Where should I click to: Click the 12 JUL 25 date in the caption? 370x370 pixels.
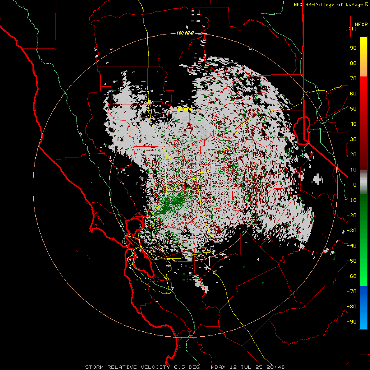(x=247, y=367)
